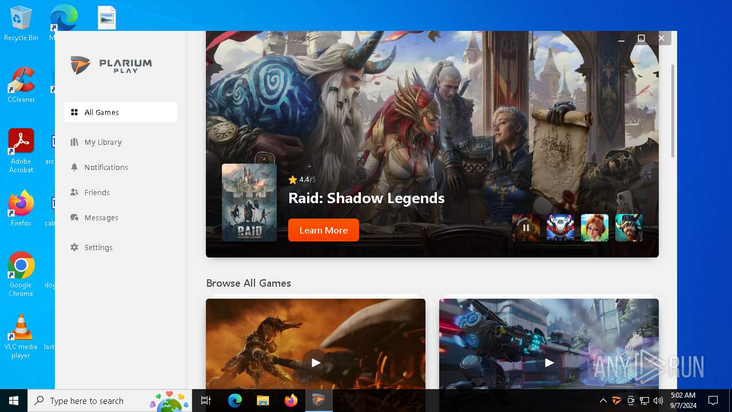This screenshot has height=412, width=732.
Task: Open the Action Center notifications
Action: (713, 401)
